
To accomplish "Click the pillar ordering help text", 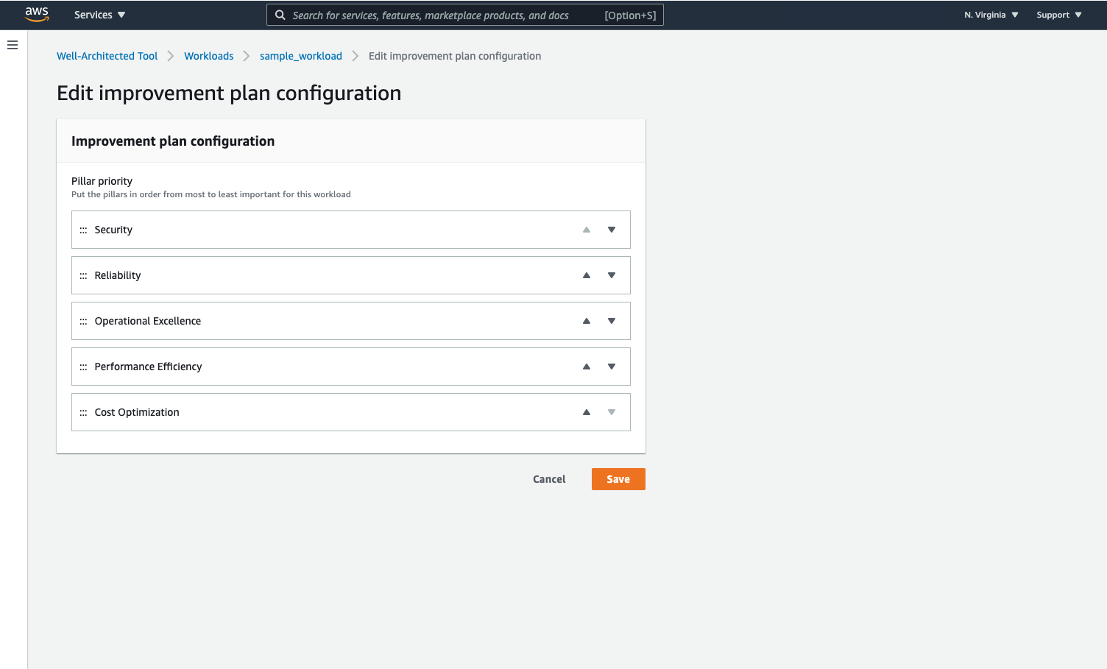I will point(211,194).
